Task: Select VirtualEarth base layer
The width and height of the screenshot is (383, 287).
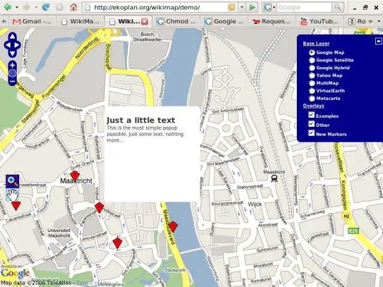Action: coord(312,91)
